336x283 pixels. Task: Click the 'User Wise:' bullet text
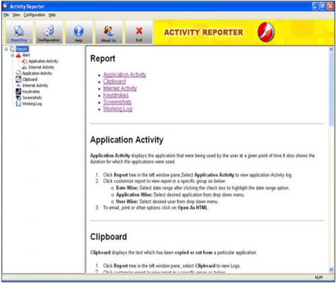coord(127,202)
